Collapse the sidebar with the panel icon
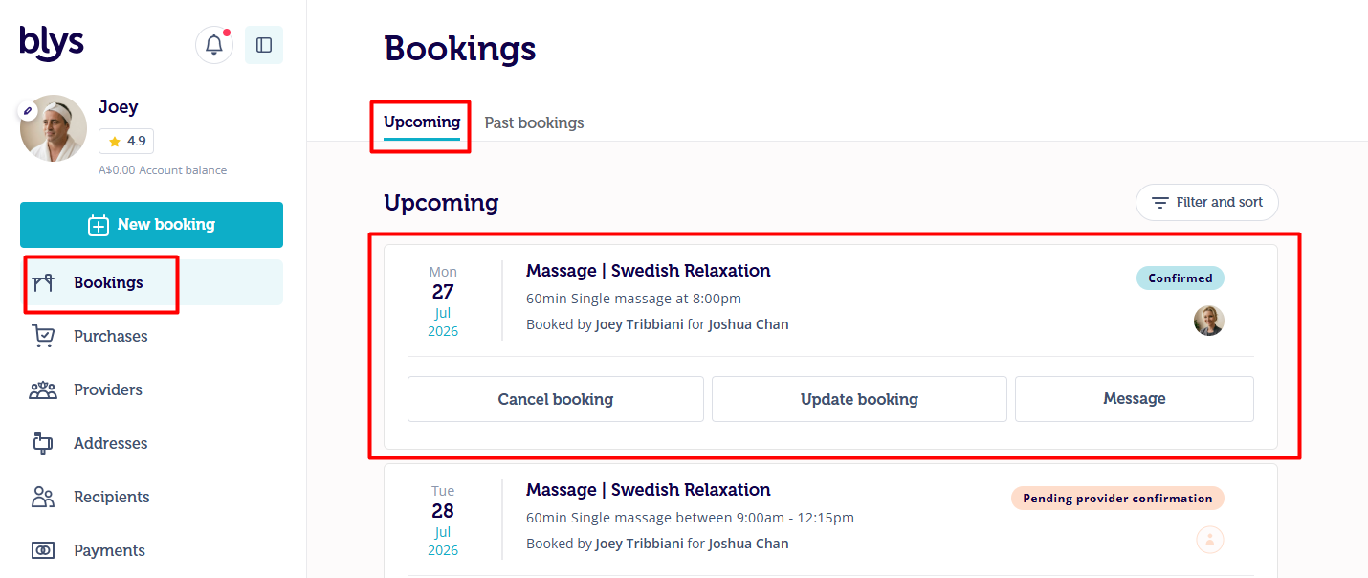1368x578 pixels. 264,45
